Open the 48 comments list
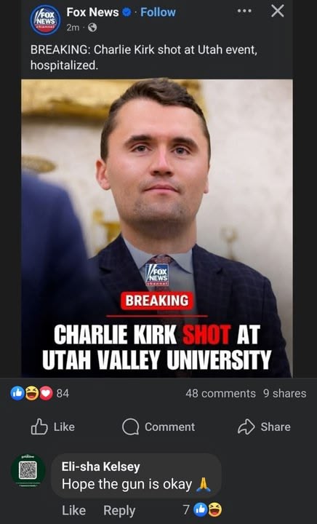 220,393
